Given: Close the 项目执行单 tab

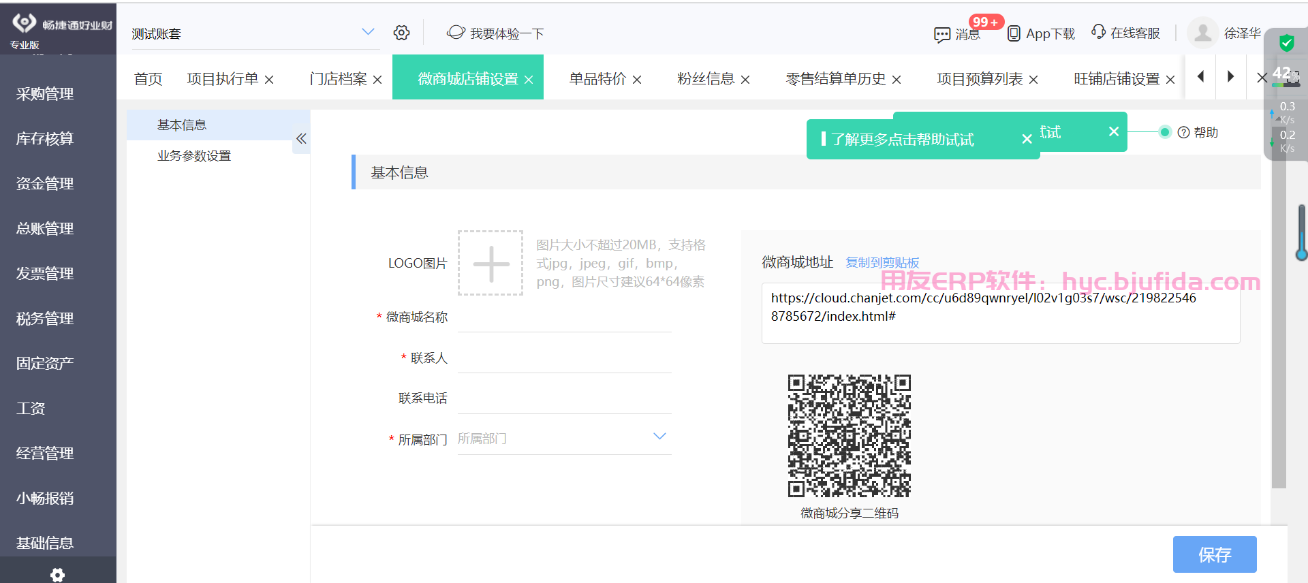Looking at the screenshot, I should [269, 80].
